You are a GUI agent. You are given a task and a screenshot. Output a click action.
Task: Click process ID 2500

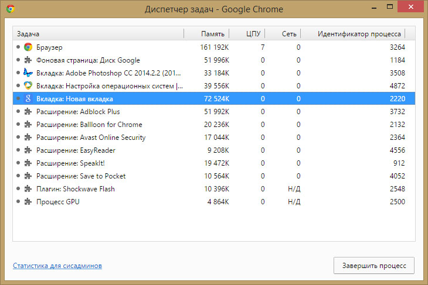[x=398, y=202]
